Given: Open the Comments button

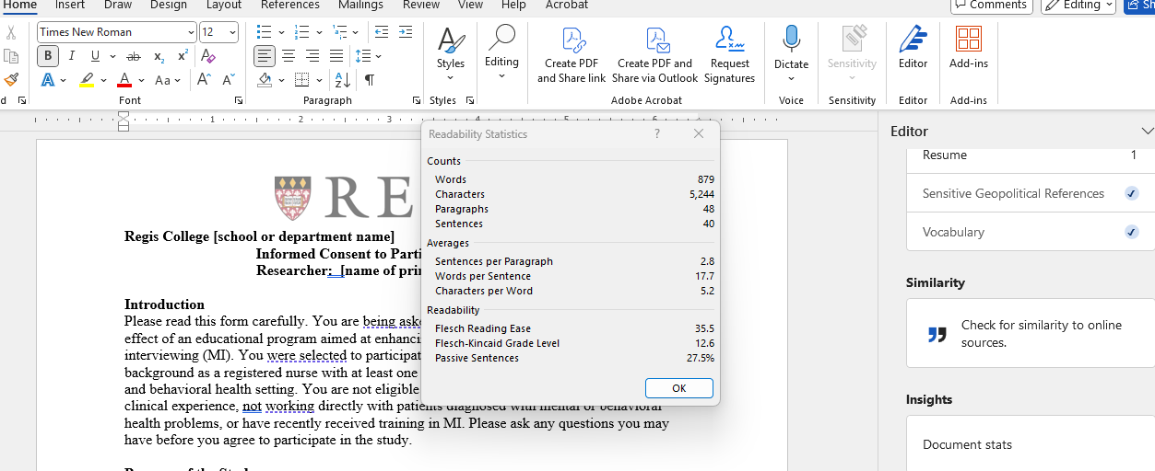Looking at the screenshot, I should coord(990,5).
